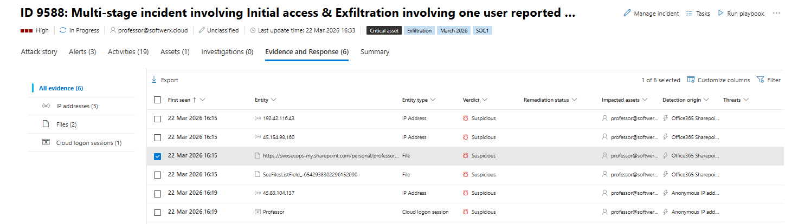Open the Verdict column dropdown chevron
The height and width of the screenshot is (224, 804).
(485, 100)
